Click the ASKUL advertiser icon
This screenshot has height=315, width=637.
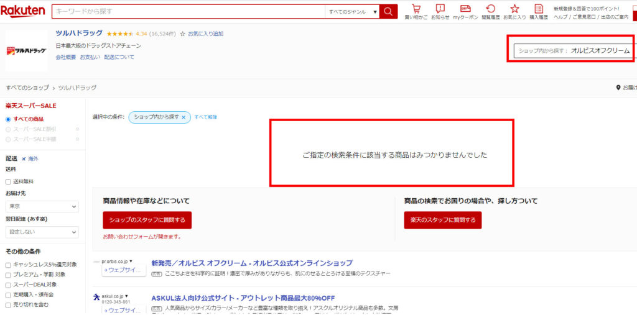[96, 298]
